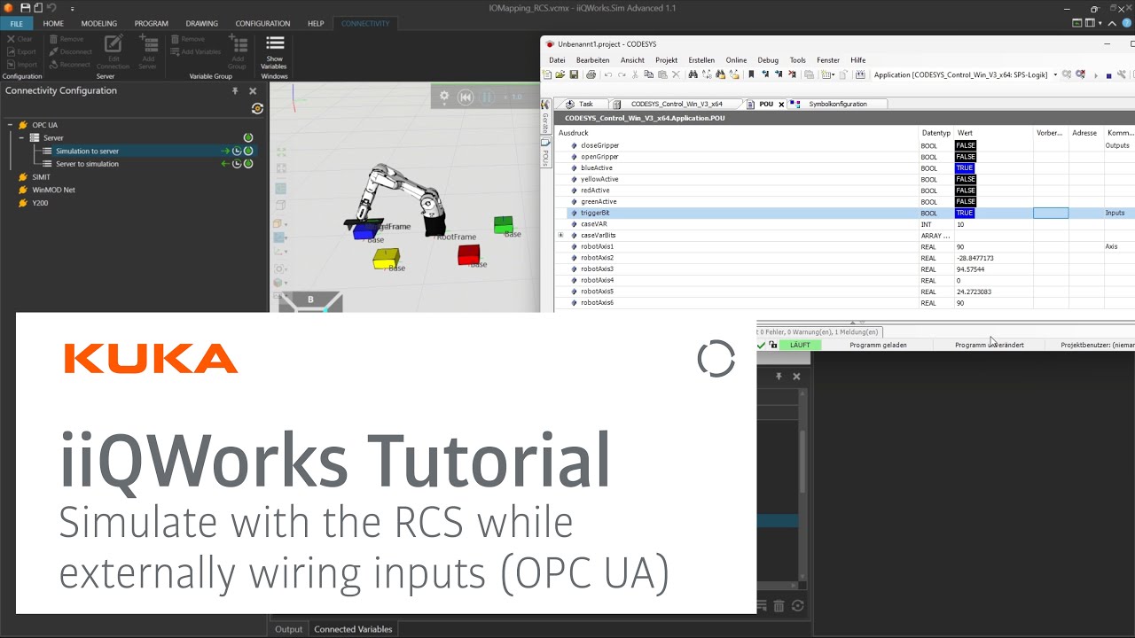Click the Show Variables ribbon icon

point(275,51)
